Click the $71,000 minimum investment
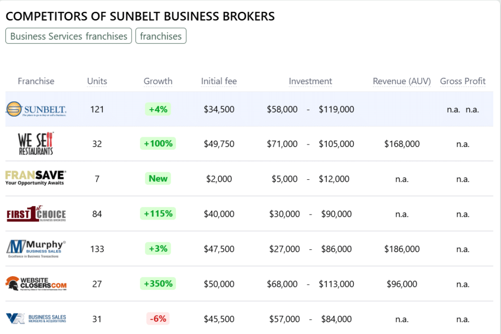Screen dimensions: 501x334 pos(282,144)
